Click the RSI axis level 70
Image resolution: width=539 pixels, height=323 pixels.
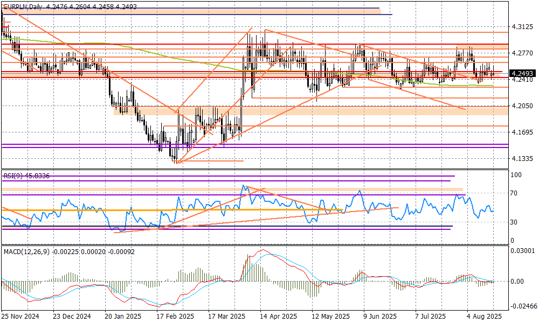(x=514, y=194)
